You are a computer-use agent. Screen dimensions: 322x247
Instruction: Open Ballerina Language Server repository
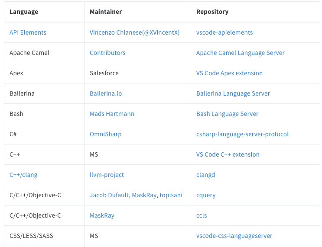(x=233, y=93)
